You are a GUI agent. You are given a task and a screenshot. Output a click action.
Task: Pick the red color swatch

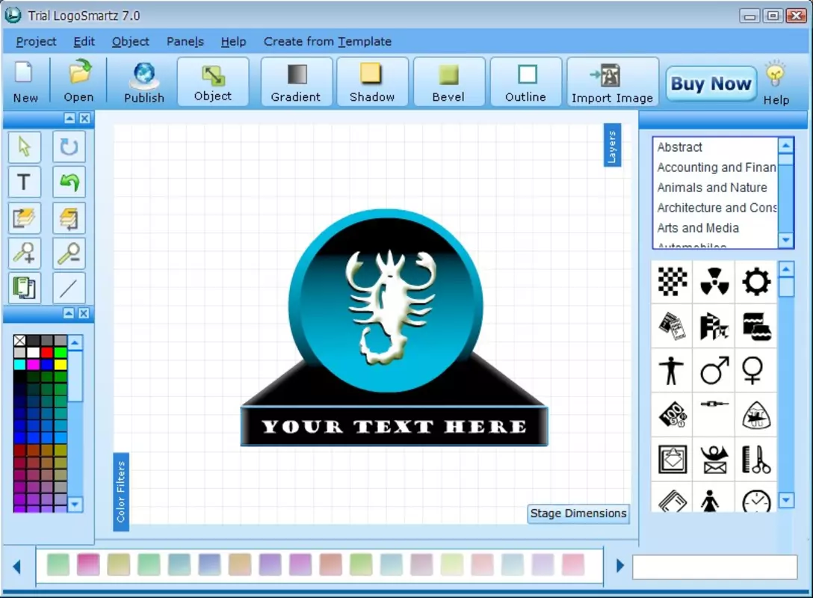(x=46, y=354)
